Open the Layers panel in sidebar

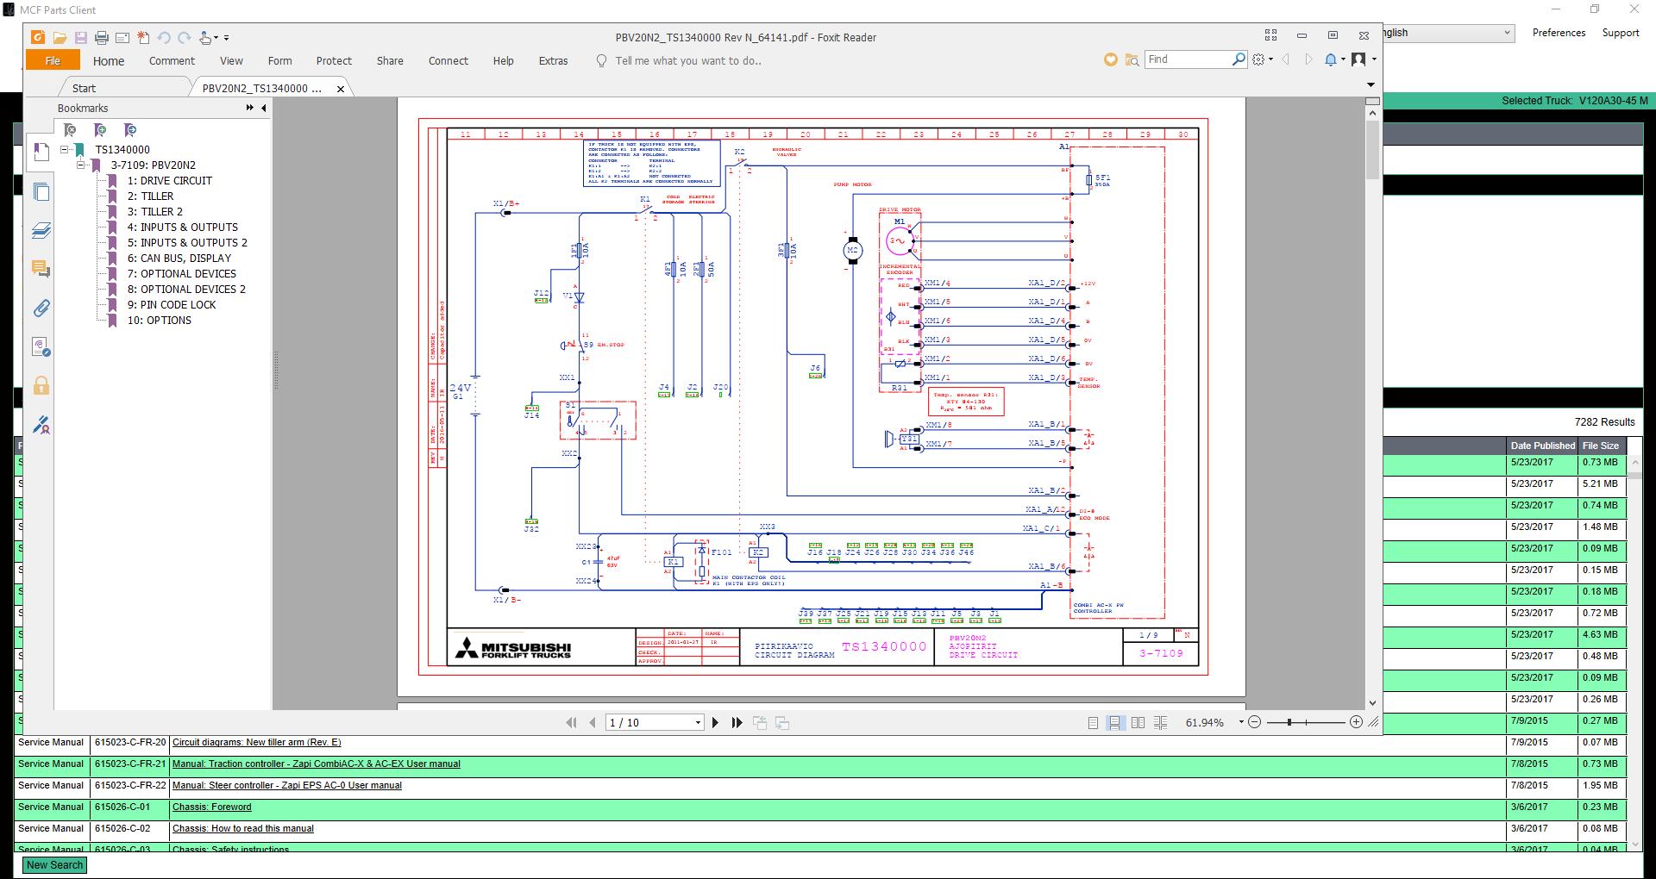point(41,231)
